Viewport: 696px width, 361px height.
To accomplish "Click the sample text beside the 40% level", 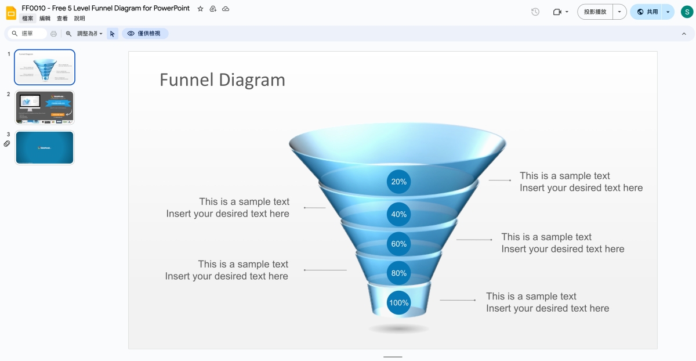I will pos(228,208).
